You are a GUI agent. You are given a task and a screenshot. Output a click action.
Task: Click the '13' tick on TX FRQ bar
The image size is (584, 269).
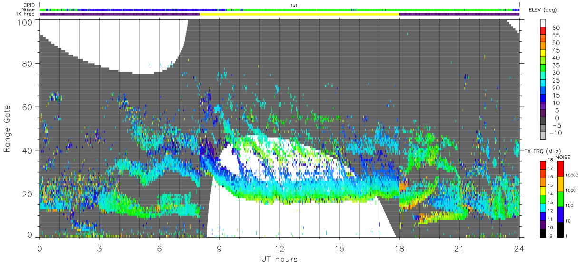tap(550, 202)
